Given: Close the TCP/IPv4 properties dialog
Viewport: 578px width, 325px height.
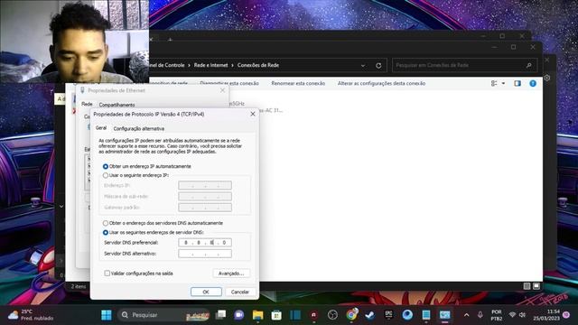Looking at the screenshot, I should pyautogui.click(x=253, y=115).
